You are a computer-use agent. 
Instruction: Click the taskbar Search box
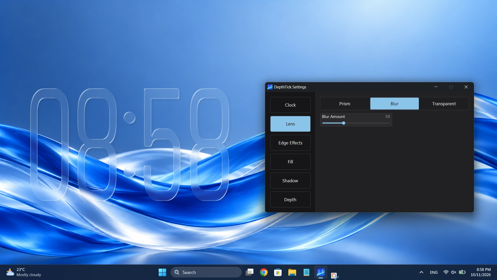[x=206, y=272]
